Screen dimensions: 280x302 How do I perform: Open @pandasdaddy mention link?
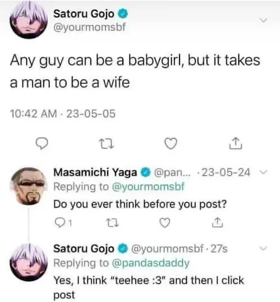pos(150,263)
